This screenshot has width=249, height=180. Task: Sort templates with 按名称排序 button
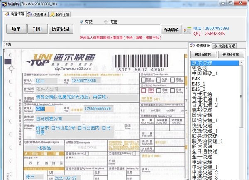(x=231, y=54)
